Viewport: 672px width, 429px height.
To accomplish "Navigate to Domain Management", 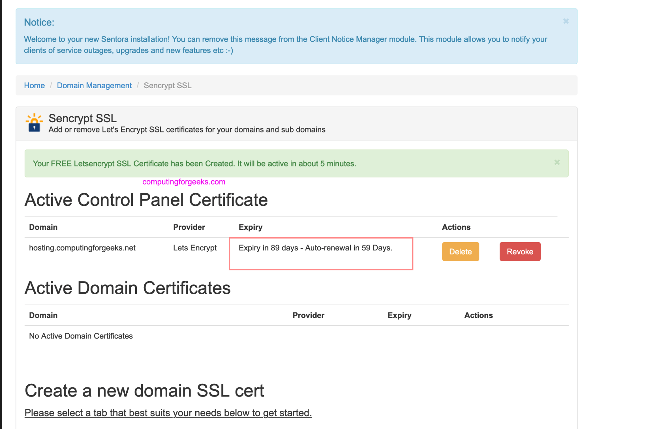I will (94, 85).
